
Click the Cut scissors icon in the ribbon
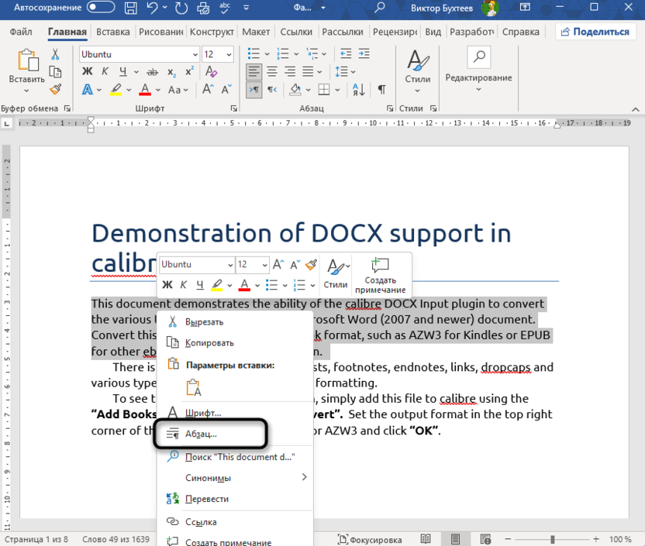56,54
